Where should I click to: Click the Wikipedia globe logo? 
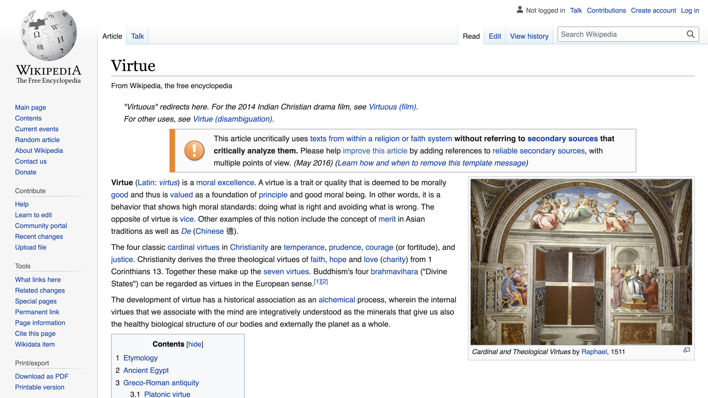click(x=48, y=35)
